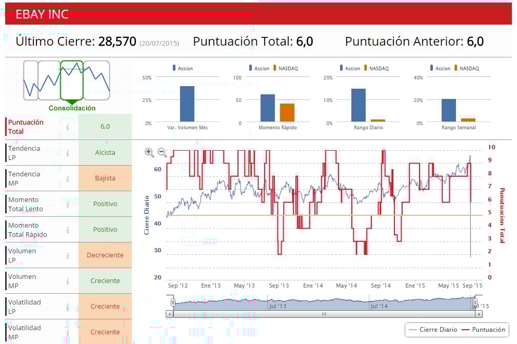Screen dimensions: 517x344
Task: Open info icon beside Tendencia LP
Action: pos(68,153)
